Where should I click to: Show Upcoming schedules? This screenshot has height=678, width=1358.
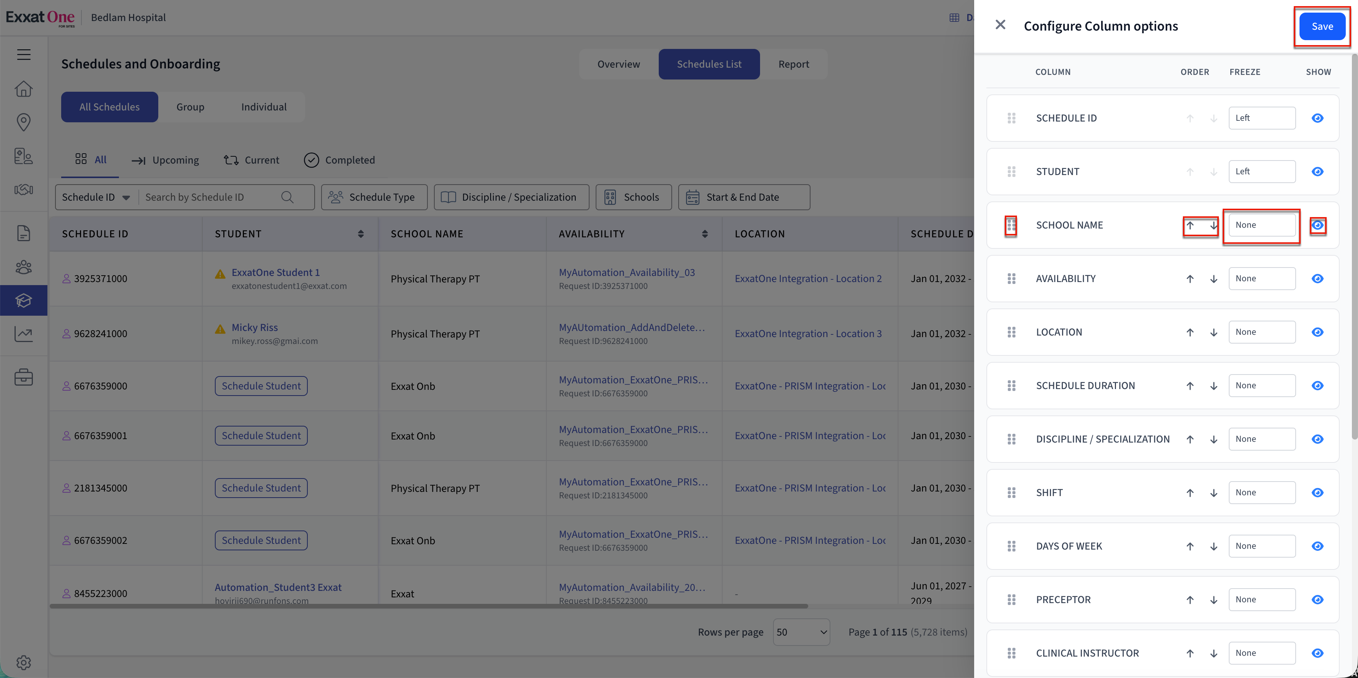pyautogui.click(x=165, y=160)
